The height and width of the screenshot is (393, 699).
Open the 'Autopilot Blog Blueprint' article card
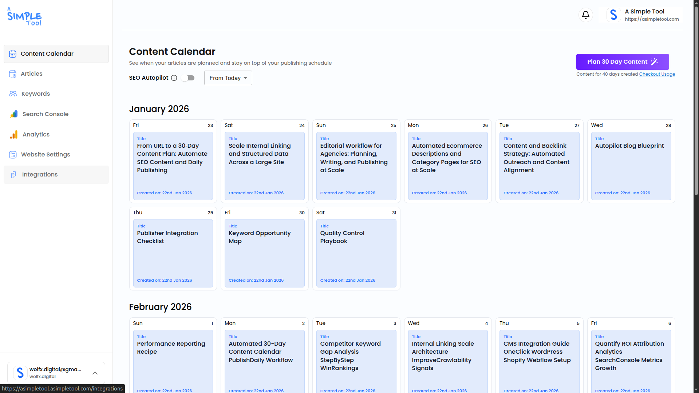point(631,166)
